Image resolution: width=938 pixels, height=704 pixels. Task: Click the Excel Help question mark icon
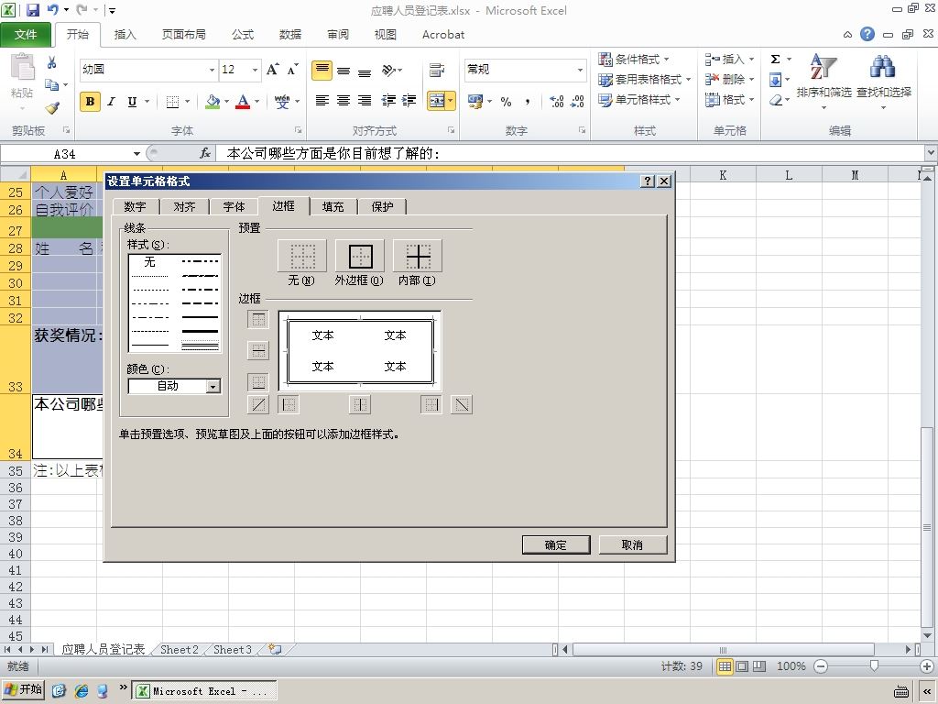pos(867,34)
